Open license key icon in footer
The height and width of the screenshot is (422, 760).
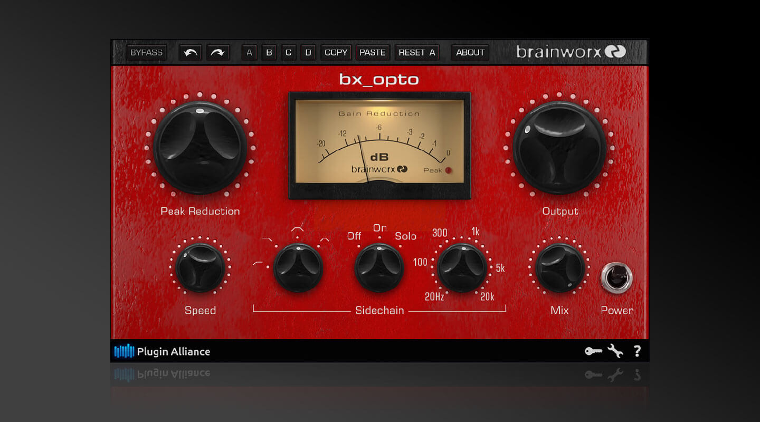click(x=593, y=351)
